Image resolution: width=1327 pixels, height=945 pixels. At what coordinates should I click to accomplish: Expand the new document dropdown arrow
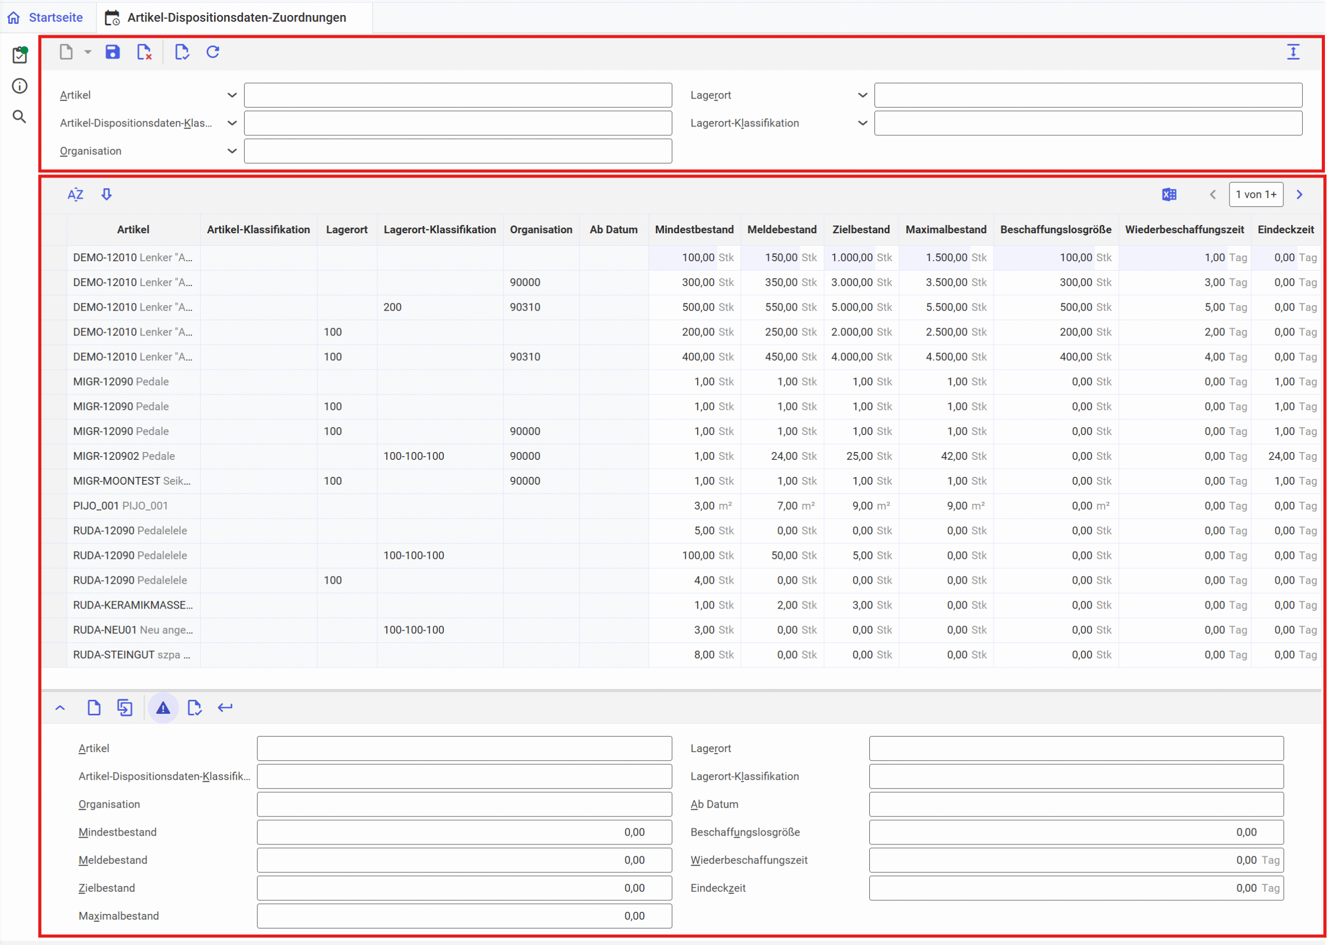click(88, 52)
